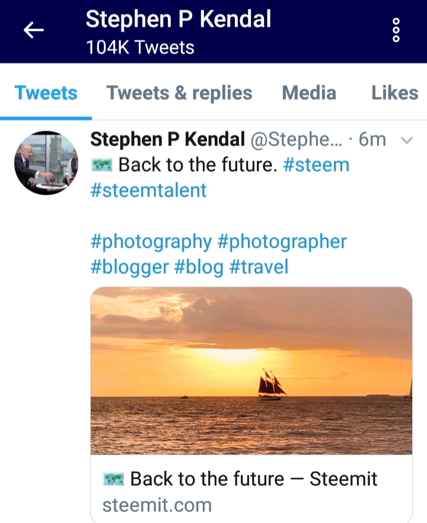427x523 pixels.
Task: Open the #blogger hashtag
Action: [129, 267]
